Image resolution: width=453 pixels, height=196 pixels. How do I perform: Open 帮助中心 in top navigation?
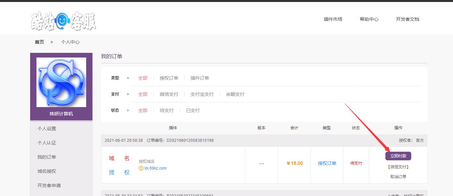pyautogui.click(x=369, y=19)
